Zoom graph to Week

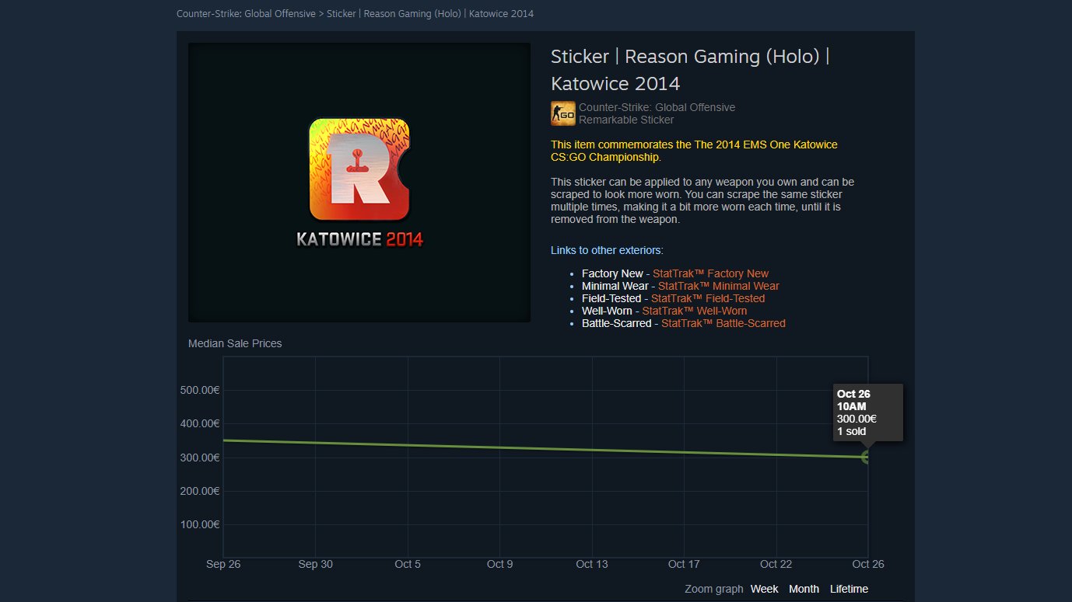click(x=764, y=589)
